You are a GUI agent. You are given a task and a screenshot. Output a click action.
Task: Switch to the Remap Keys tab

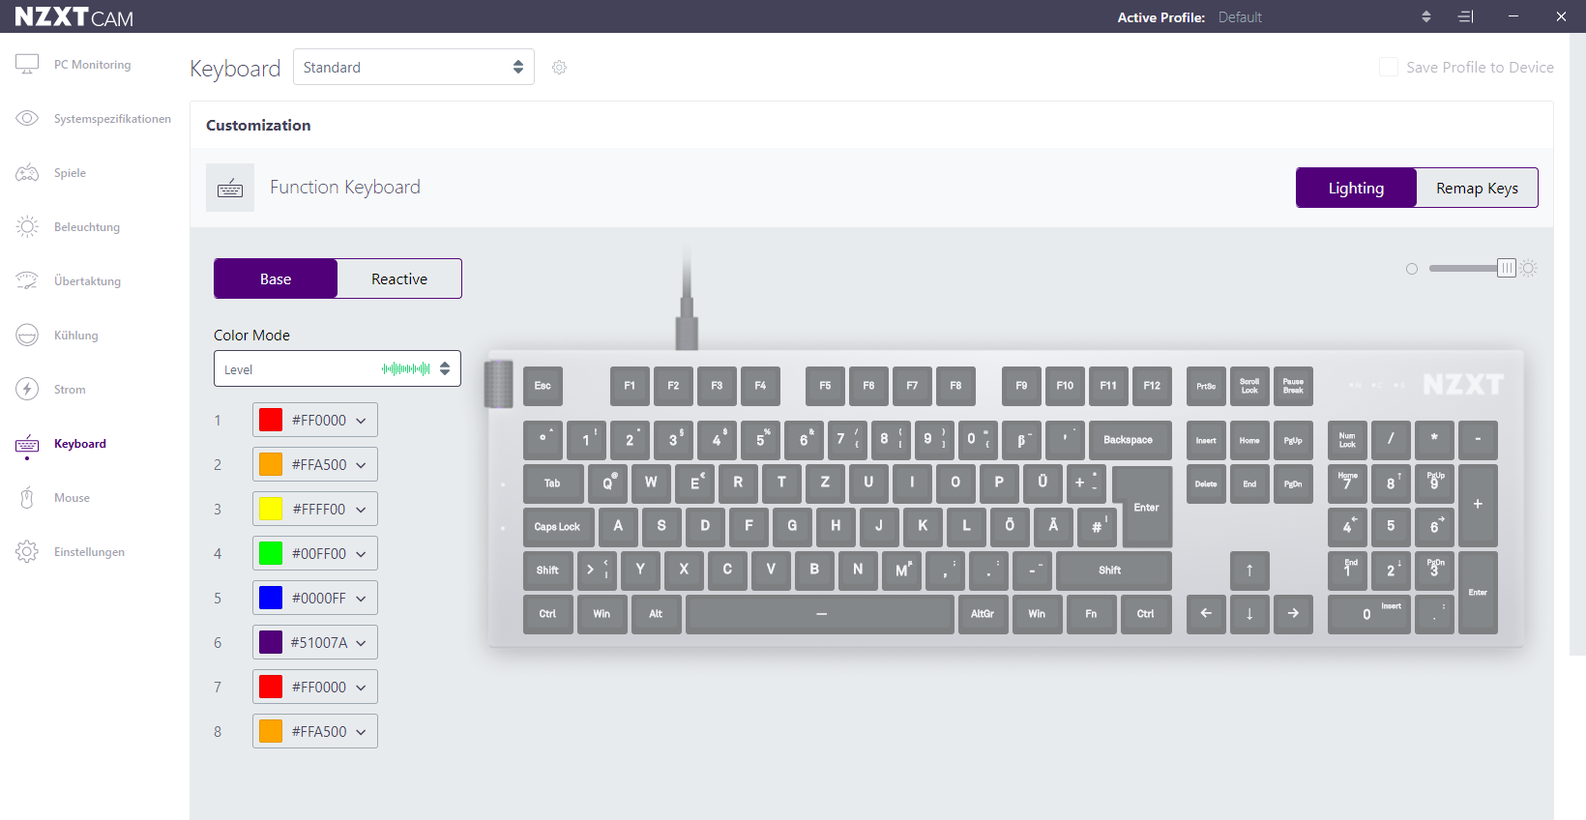click(1476, 188)
